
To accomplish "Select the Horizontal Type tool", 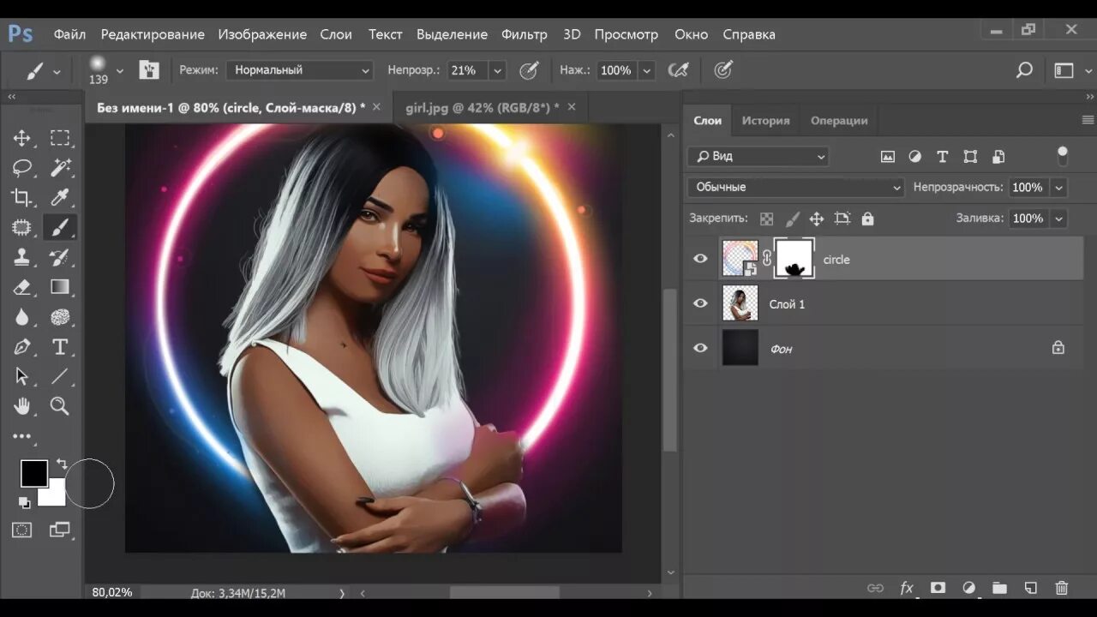I will (x=60, y=347).
